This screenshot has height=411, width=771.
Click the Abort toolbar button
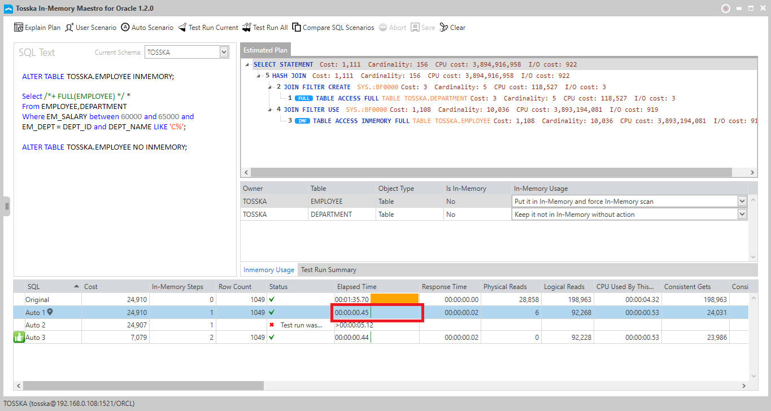coord(392,27)
